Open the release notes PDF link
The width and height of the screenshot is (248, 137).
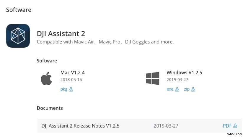227,126
